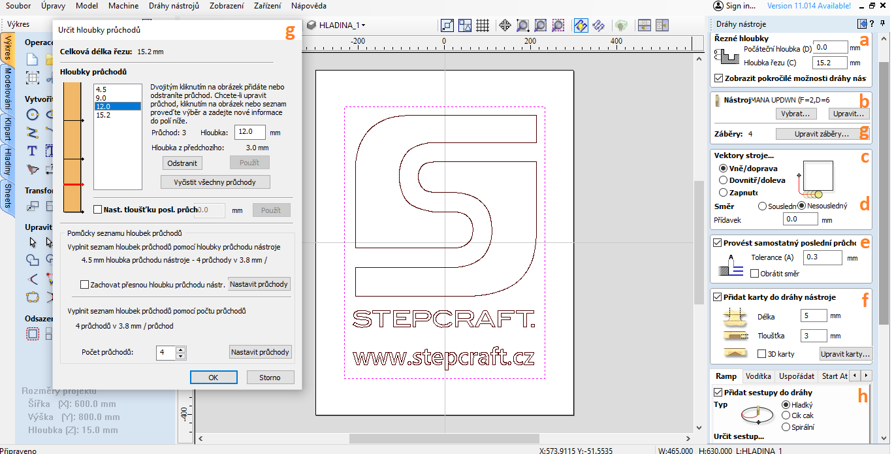894x454 pixels.
Task: Select the 'Hladký' ramp type
Action: 786,405
